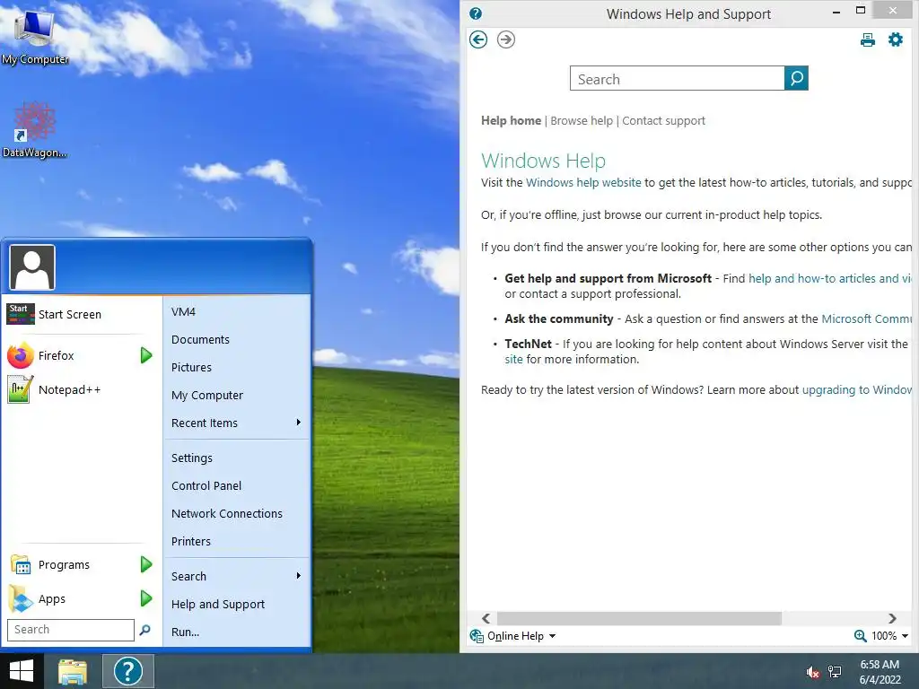Expand the Firefox jump list arrow

[146, 355]
